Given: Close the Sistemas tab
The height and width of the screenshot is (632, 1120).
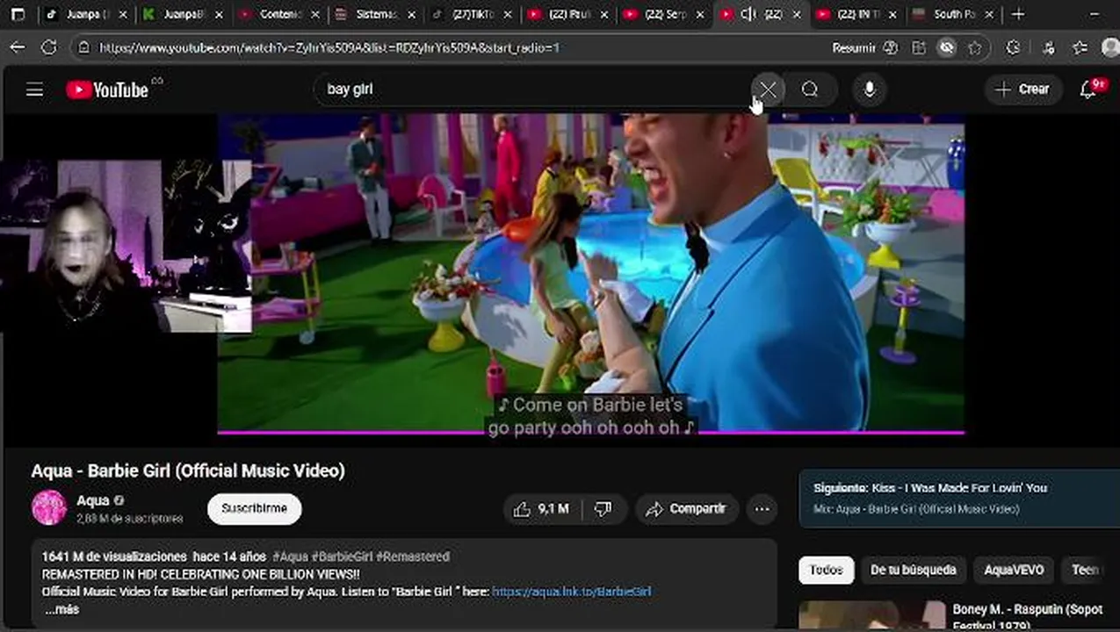Looking at the screenshot, I should [411, 15].
